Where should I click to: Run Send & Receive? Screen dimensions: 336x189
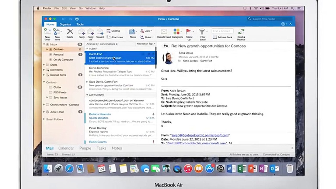pyautogui.click(x=241, y=34)
